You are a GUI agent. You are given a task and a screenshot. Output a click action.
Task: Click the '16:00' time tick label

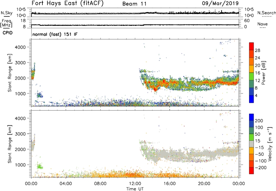pos(169,184)
